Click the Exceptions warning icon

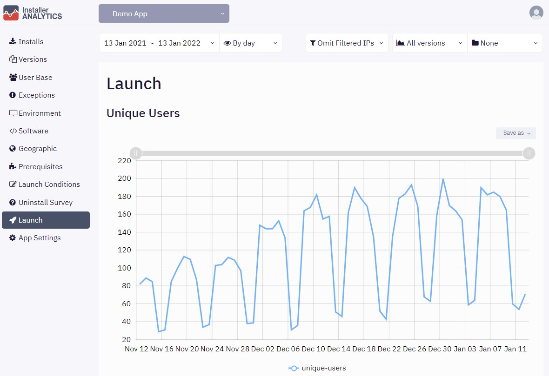click(x=13, y=95)
